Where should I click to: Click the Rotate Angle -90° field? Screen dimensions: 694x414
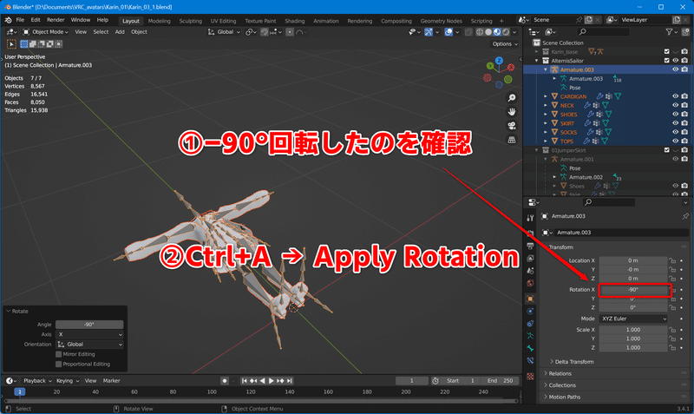coord(89,325)
